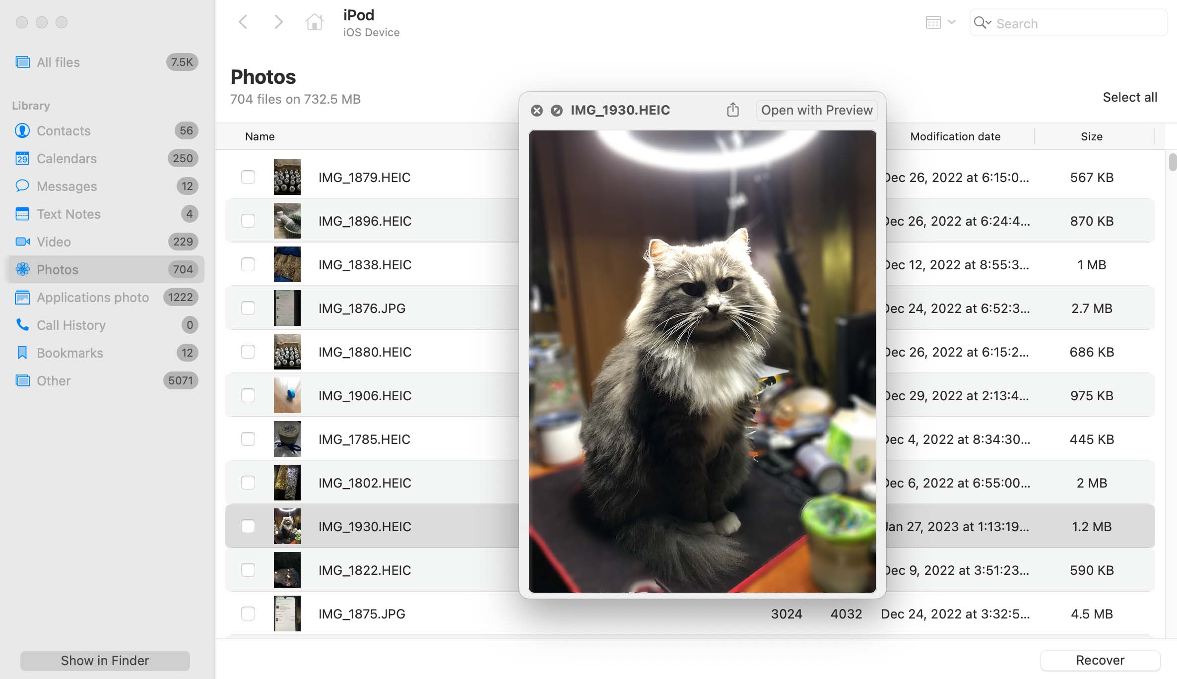Click the IMG_1930.HEIC cat thumbnail
Viewport: 1177px width, 679px height.
(287, 526)
